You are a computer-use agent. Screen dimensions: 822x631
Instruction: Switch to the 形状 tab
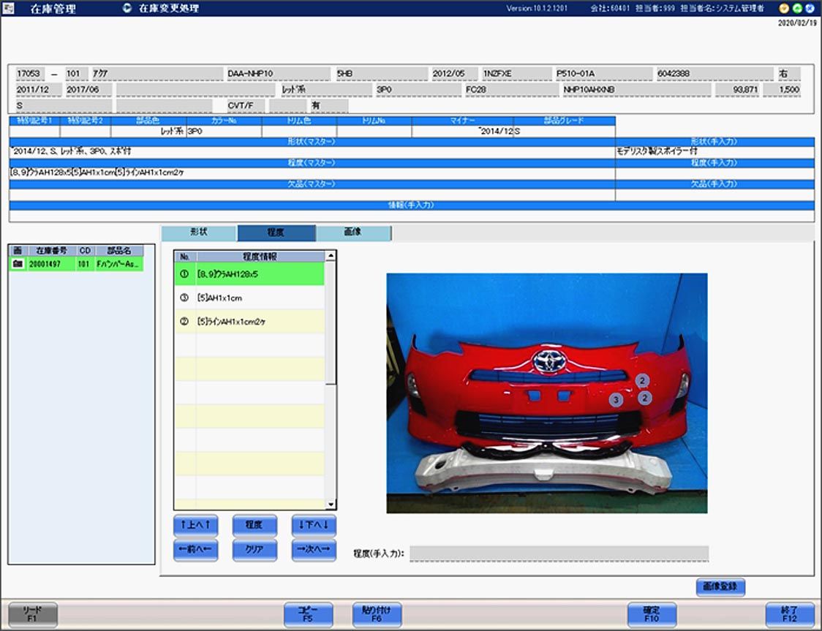[x=199, y=233]
